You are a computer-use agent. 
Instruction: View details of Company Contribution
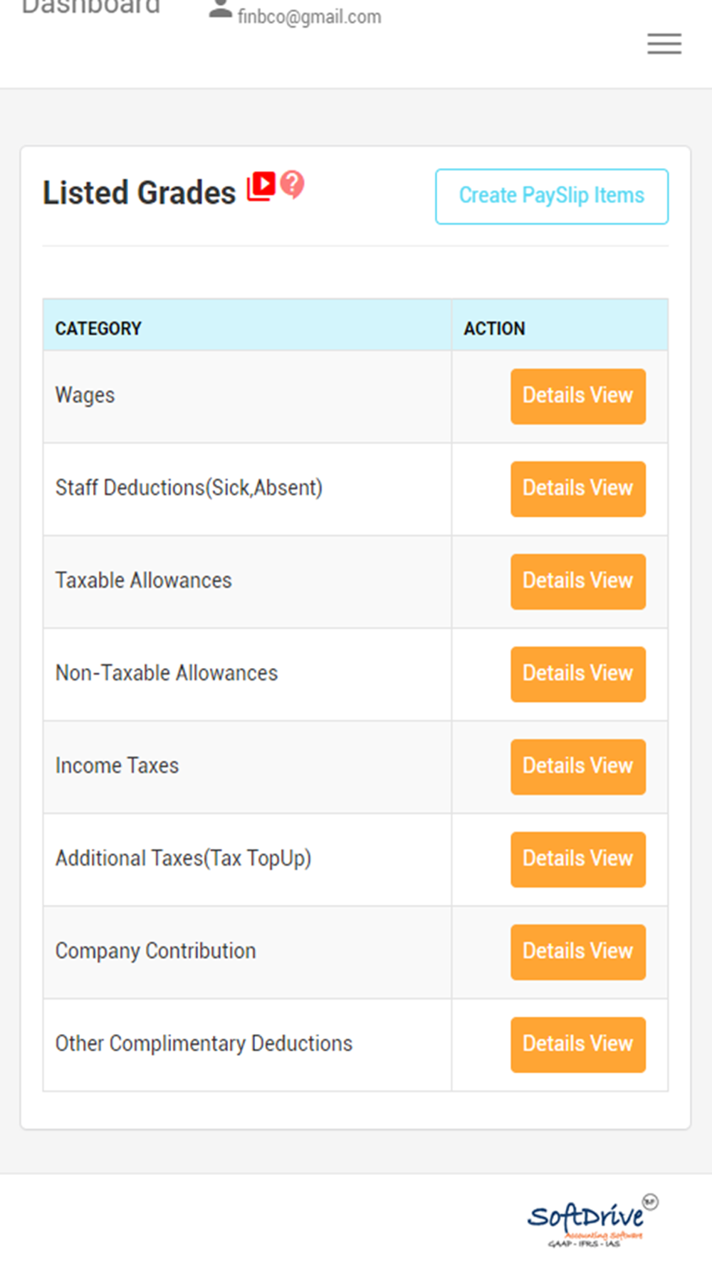[x=578, y=952]
